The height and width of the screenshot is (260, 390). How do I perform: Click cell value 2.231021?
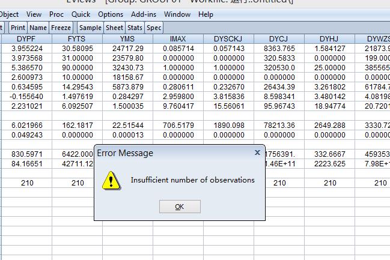pos(27,106)
